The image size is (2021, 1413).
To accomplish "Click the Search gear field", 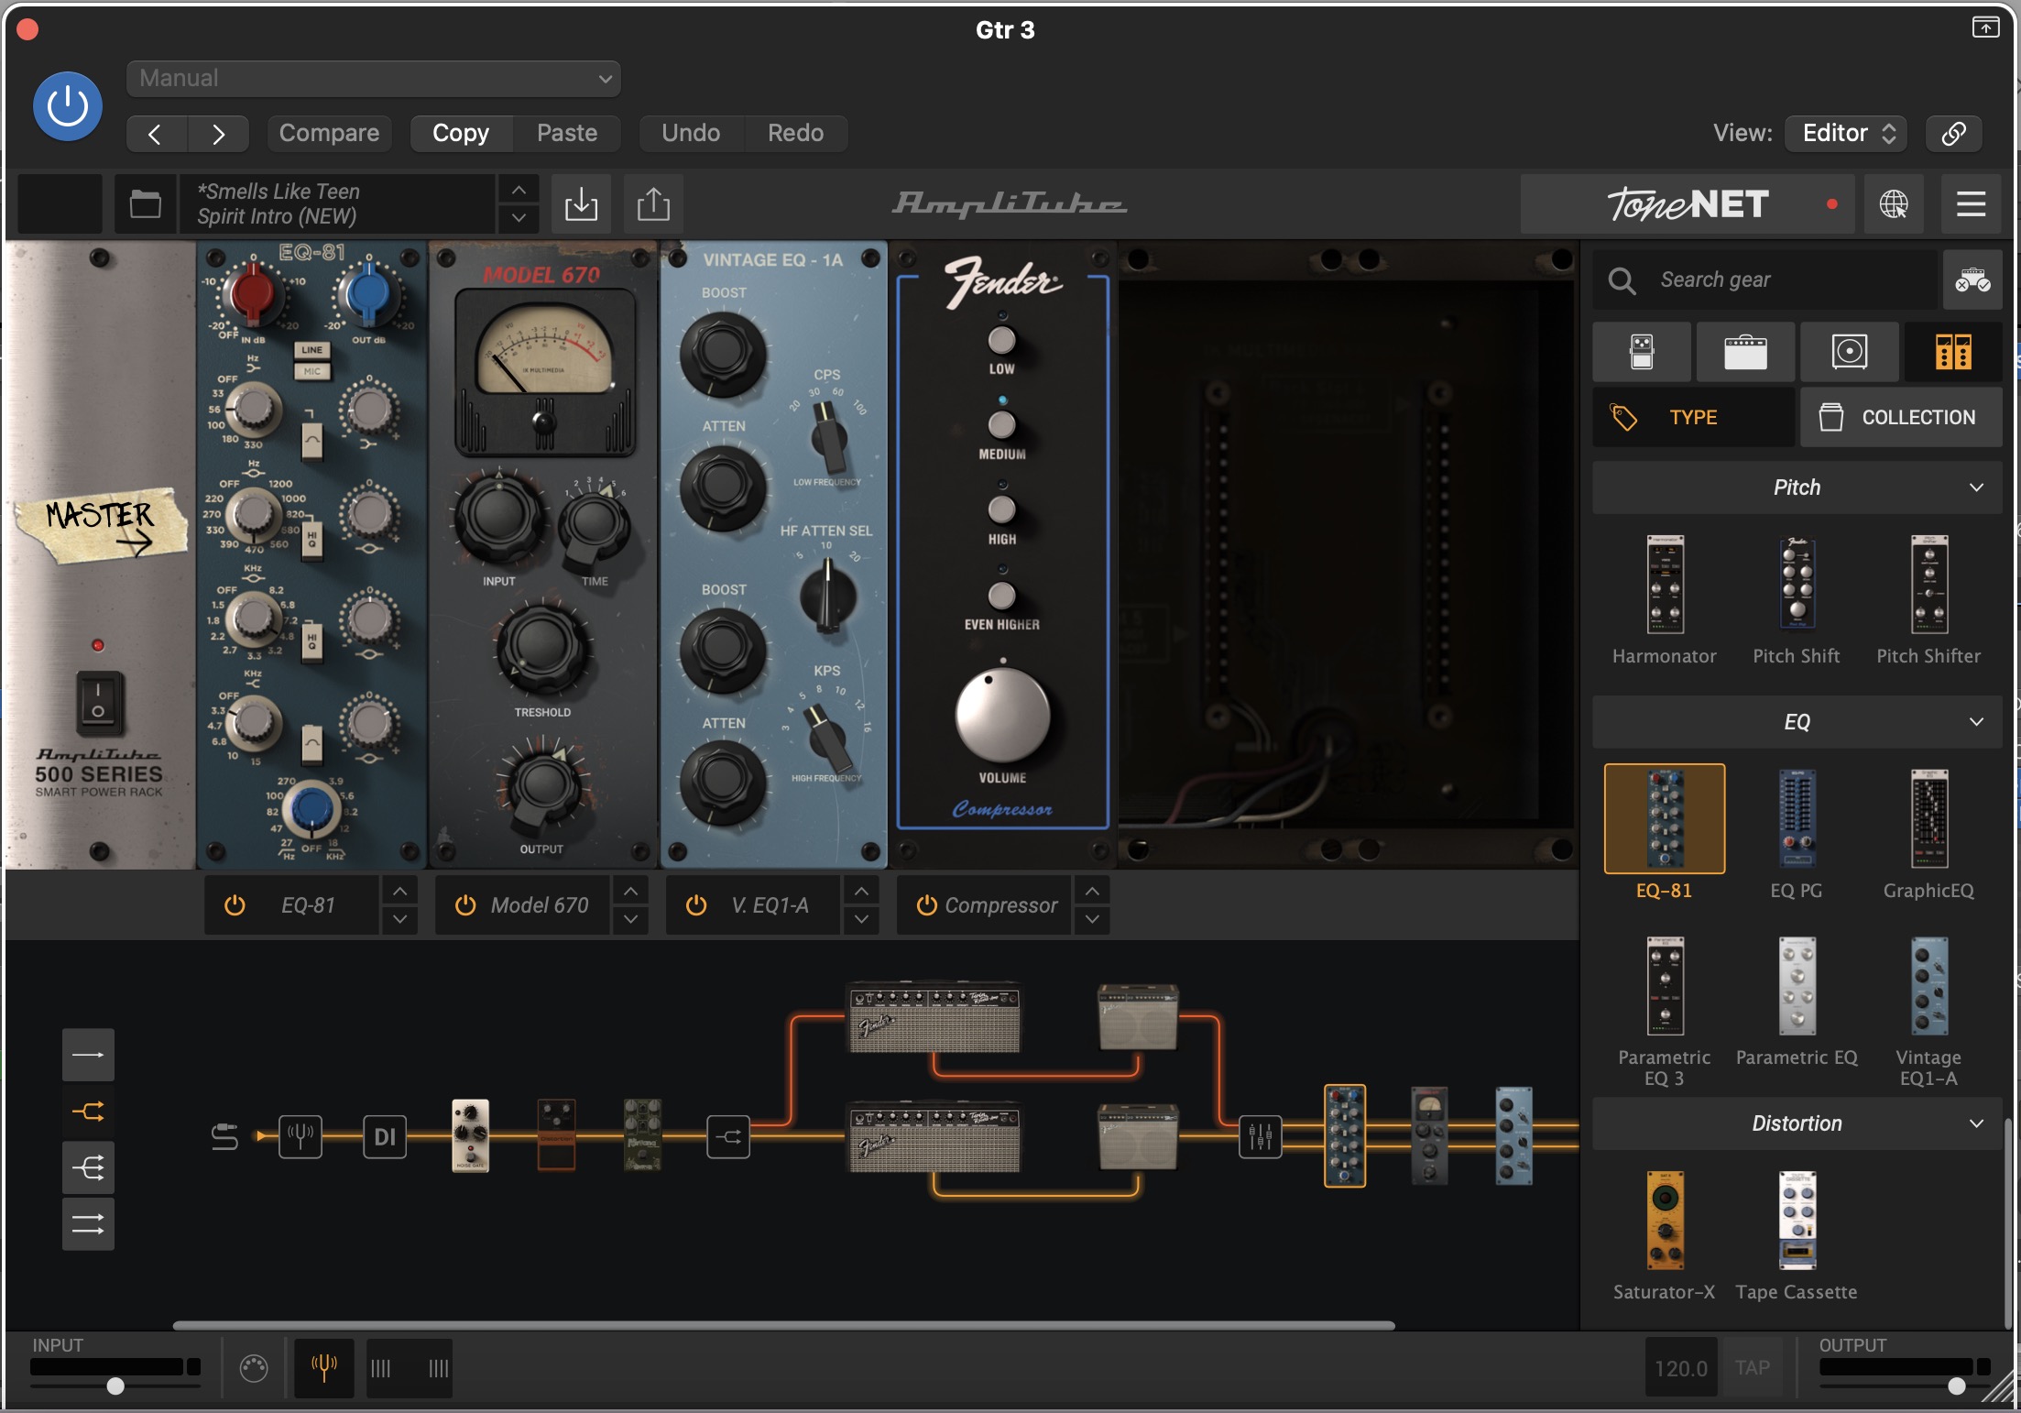I will [x=1764, y=280].
